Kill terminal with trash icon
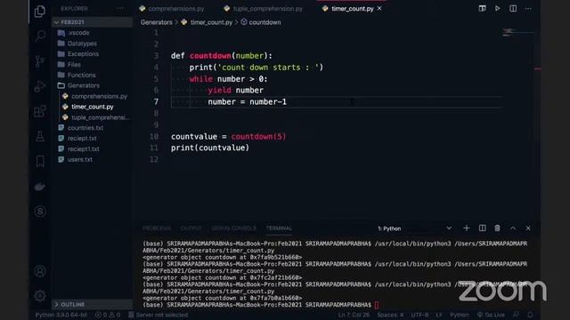570x320 pixels. tap(497, 228)
